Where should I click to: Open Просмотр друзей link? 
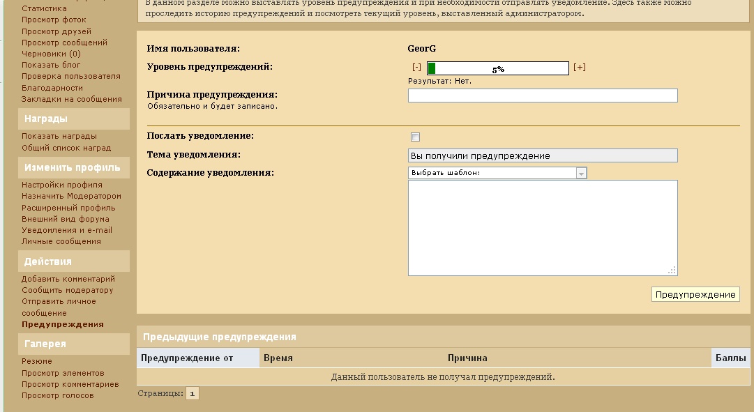[56, 31]
